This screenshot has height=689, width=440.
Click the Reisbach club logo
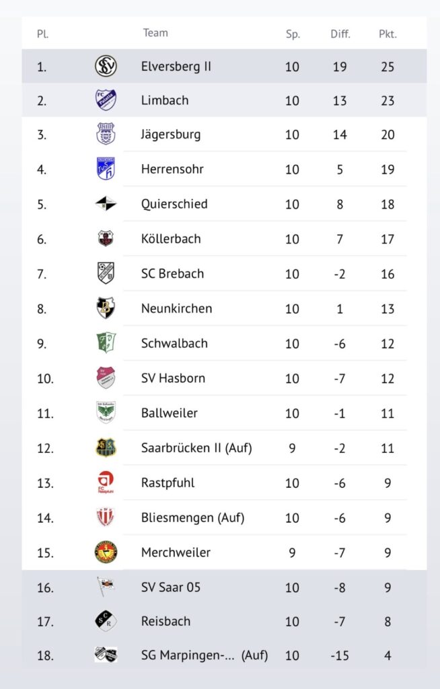coord(106,621)
